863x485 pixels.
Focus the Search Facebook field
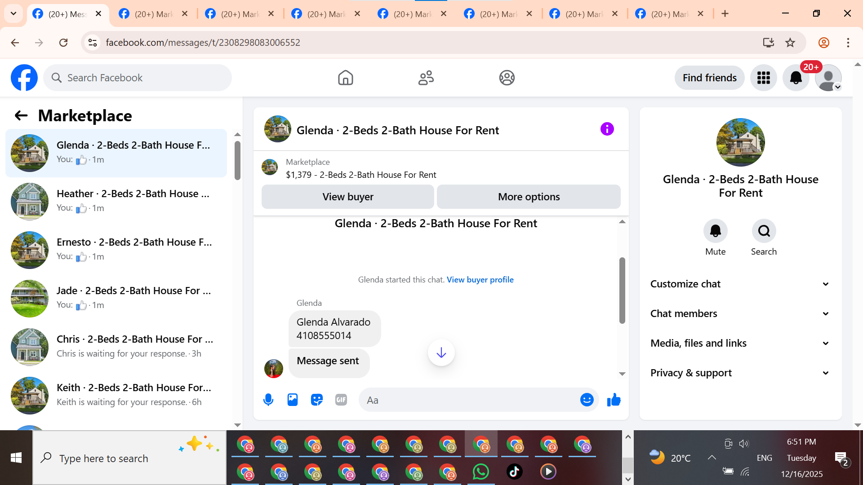[138, 78]
